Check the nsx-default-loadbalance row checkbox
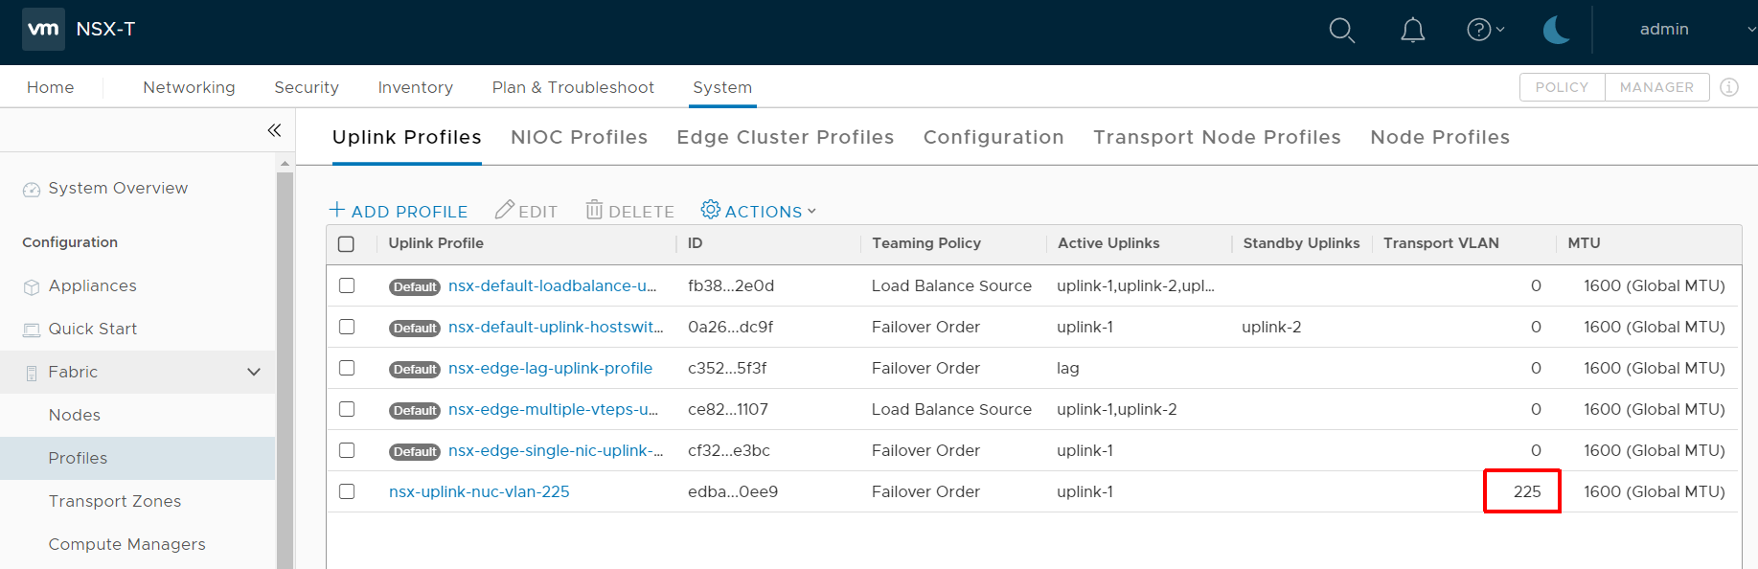Viewport: 1758px width, 569px height. 347,285
